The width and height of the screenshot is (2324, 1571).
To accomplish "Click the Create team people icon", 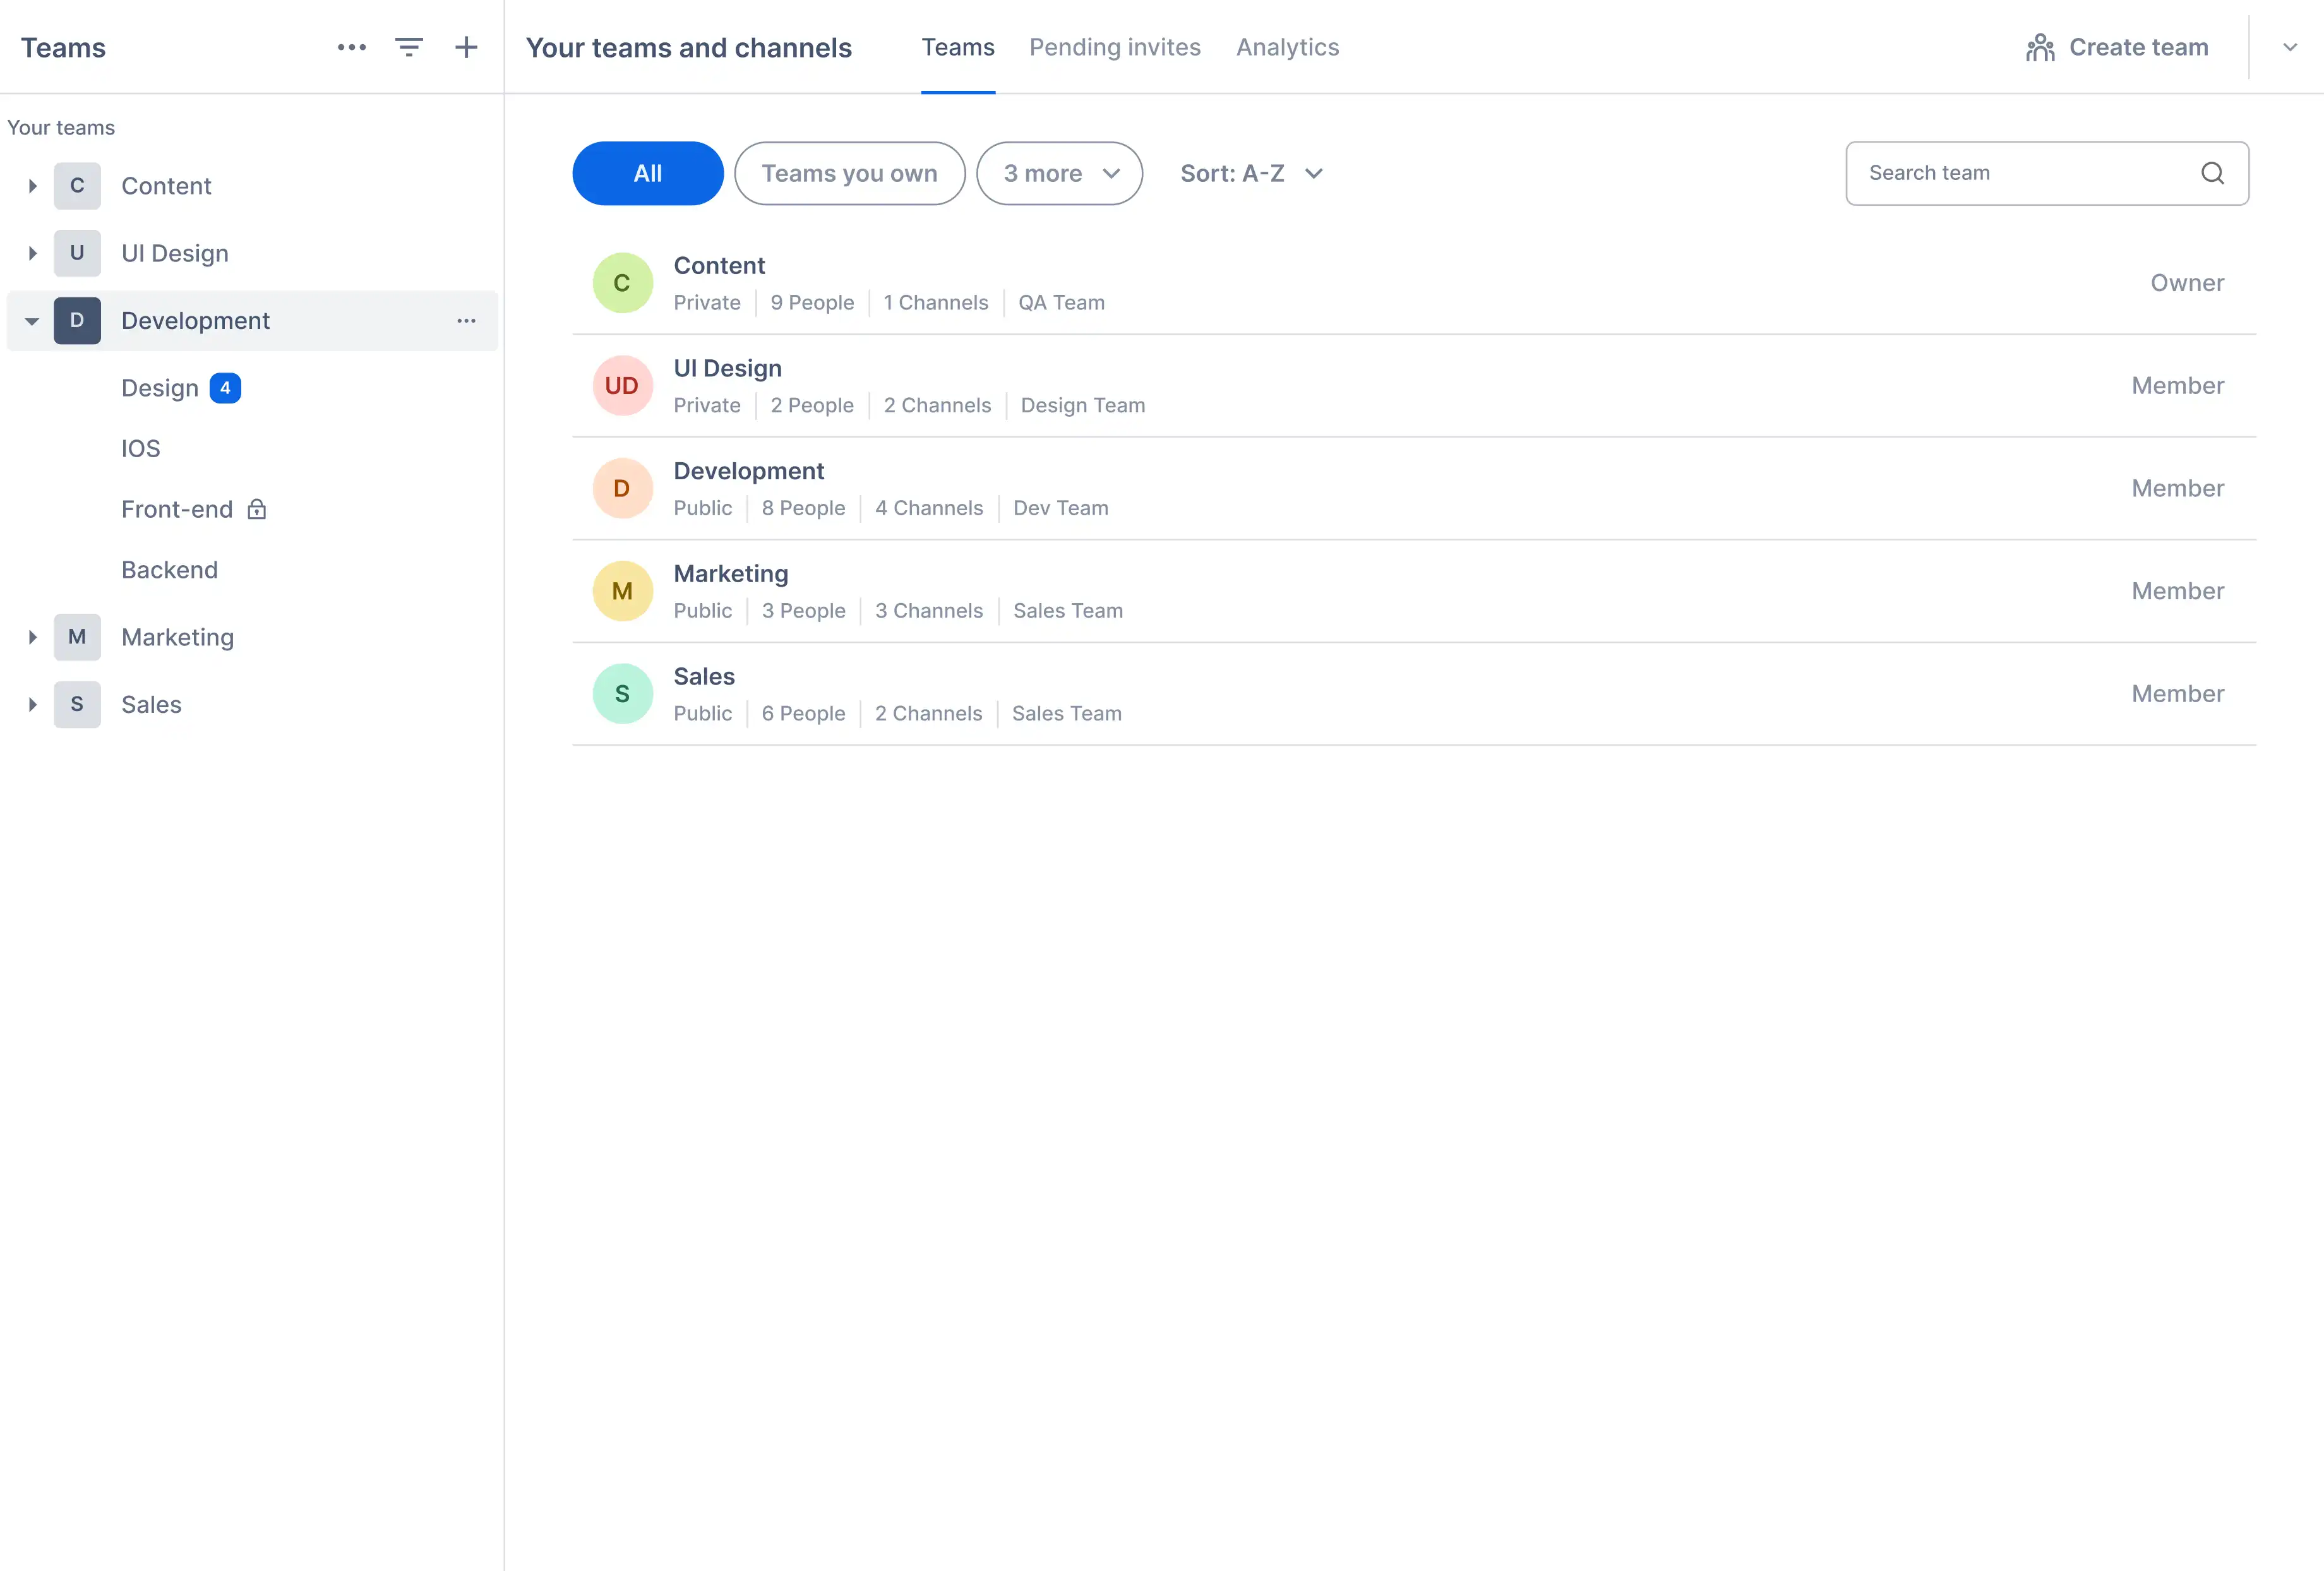I will (x=2040, y=47).
